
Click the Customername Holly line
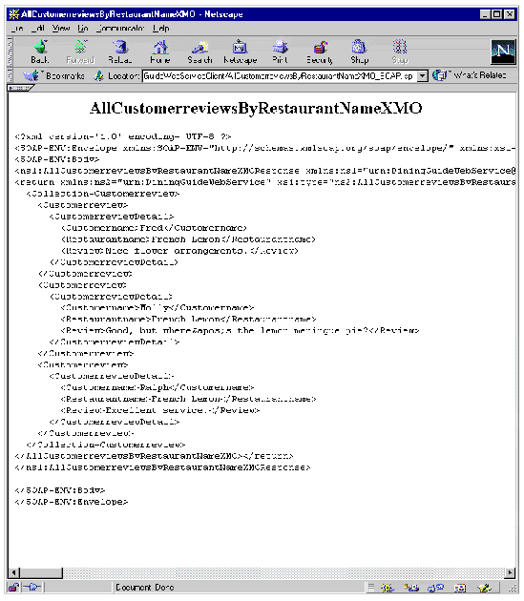pyautogui.click(x=157, y=308)
